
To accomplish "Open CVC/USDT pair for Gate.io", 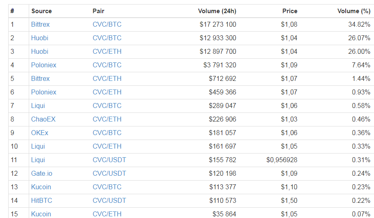I will pos(109,174).
